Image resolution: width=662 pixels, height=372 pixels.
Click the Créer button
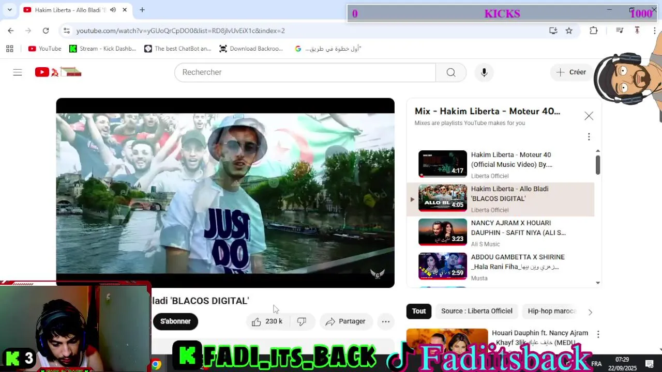point(571,72)
